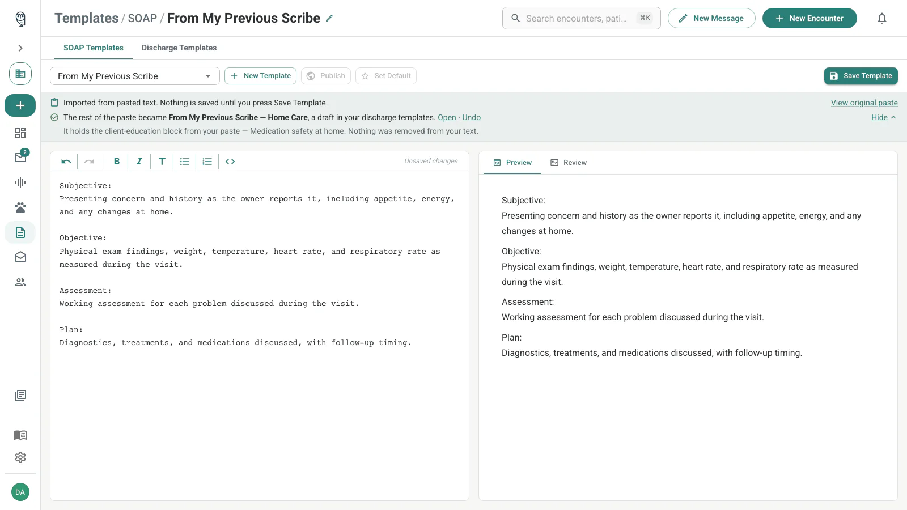Image resolution: width=907 pixels, height=510 pixels.
Task: Insert a numbered list
Action: (207, 161)
